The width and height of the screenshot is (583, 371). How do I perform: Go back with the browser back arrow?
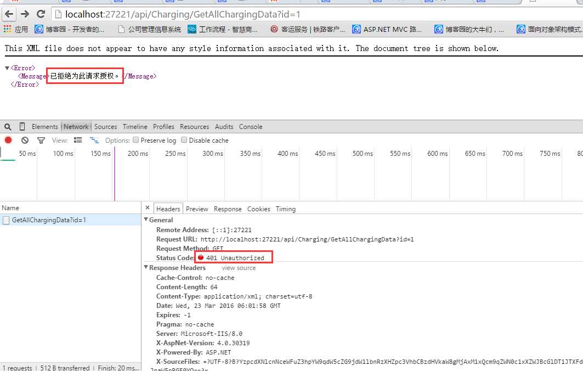pyautogui.click(x=9, y=14)
